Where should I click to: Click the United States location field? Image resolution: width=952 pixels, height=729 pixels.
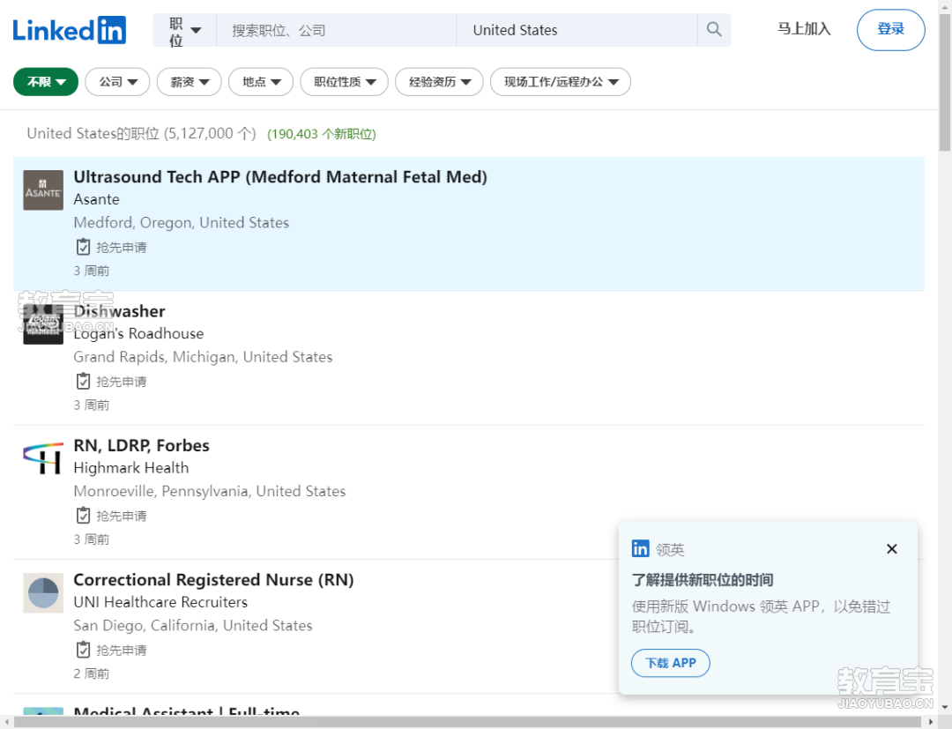(x=576, y=30)
